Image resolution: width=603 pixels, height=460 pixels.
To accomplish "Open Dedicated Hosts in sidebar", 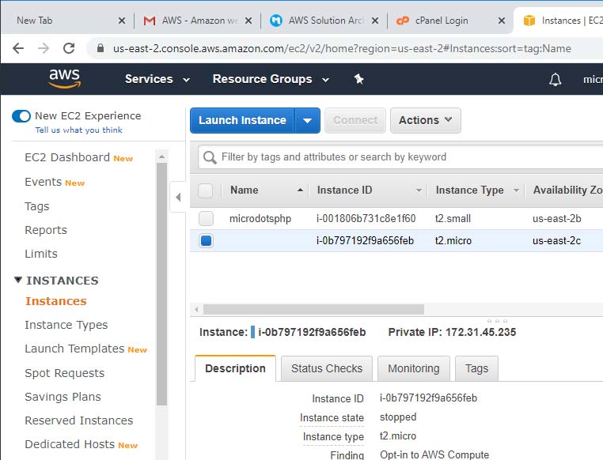I will 70,444.
